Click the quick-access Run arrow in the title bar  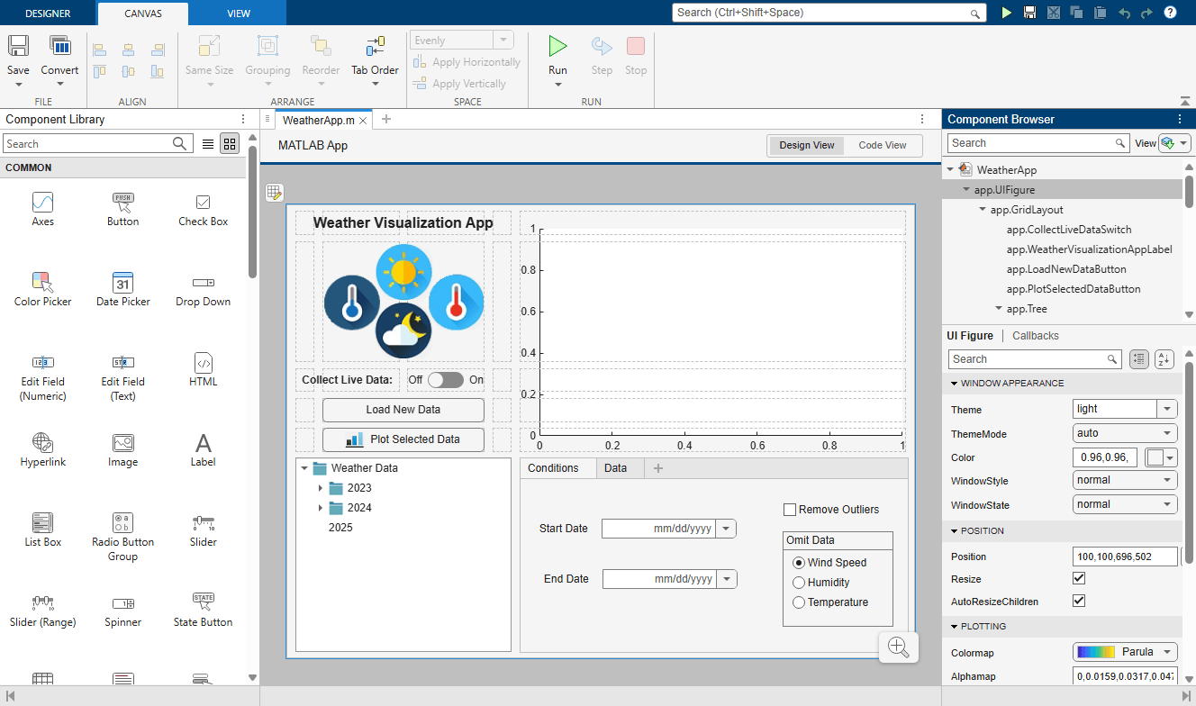pyautogui.click(x=1006, y=13)
